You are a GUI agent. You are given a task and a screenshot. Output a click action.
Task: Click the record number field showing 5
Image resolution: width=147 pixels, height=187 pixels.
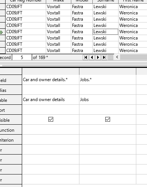22,58
